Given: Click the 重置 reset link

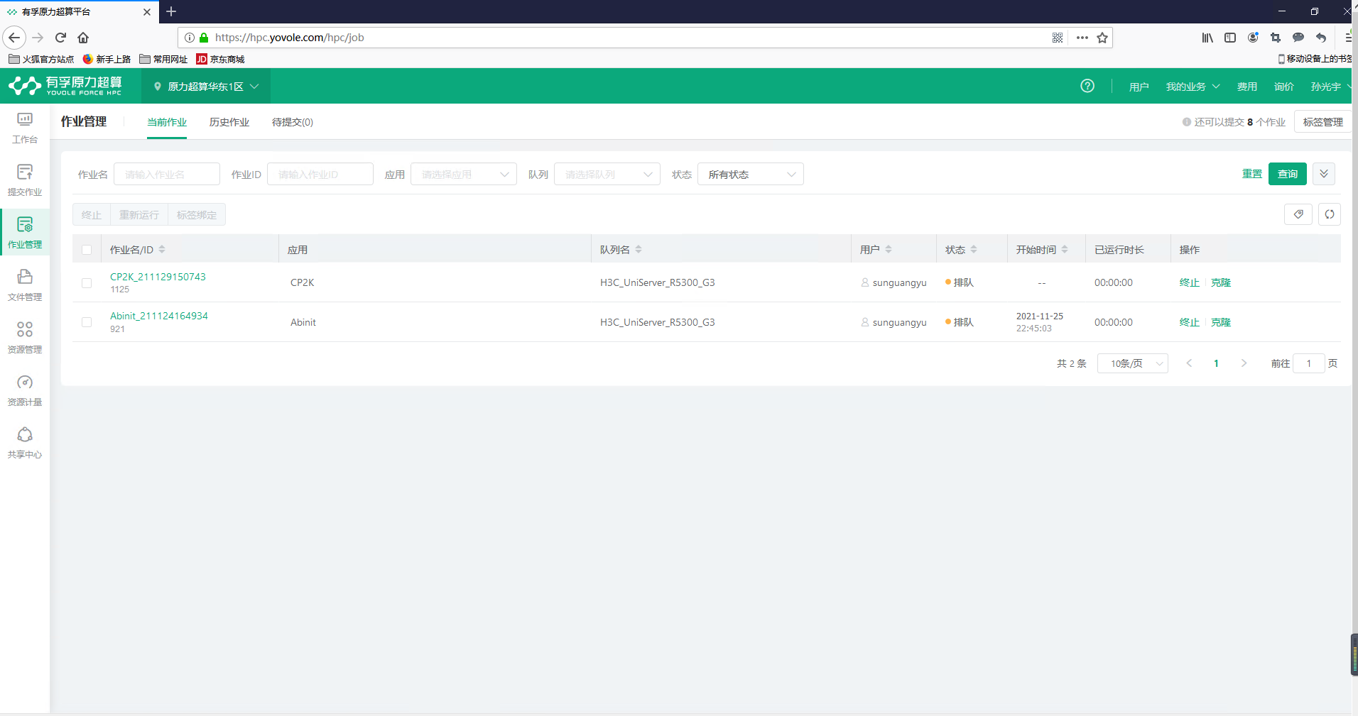Looking at the screenshot, I should [1251, 174].
